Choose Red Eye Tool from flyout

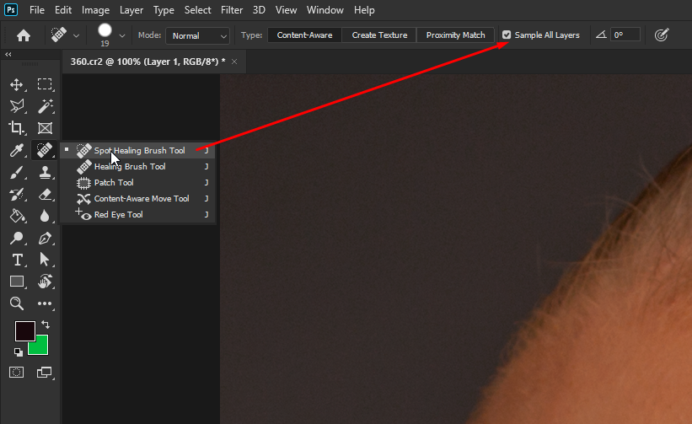point(137,214)
